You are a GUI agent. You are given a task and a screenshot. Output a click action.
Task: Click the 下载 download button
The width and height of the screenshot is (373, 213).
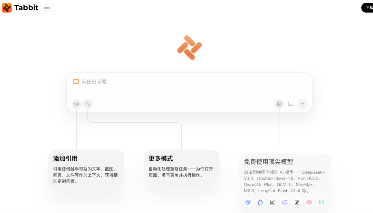pyautogui.click(x=369, y=7)
